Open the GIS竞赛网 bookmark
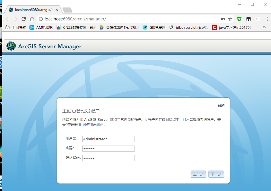271x191 pixels. pos(154,27)
